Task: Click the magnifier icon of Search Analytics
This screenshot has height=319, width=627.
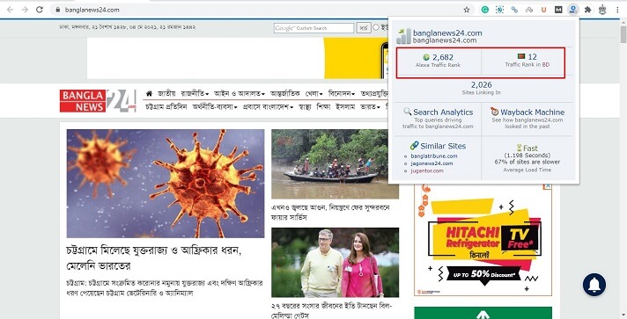Action: (x=408, y=112)
